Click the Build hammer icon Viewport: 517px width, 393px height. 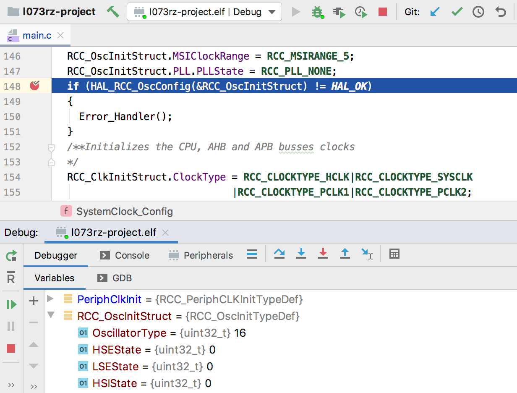[112, 12]
